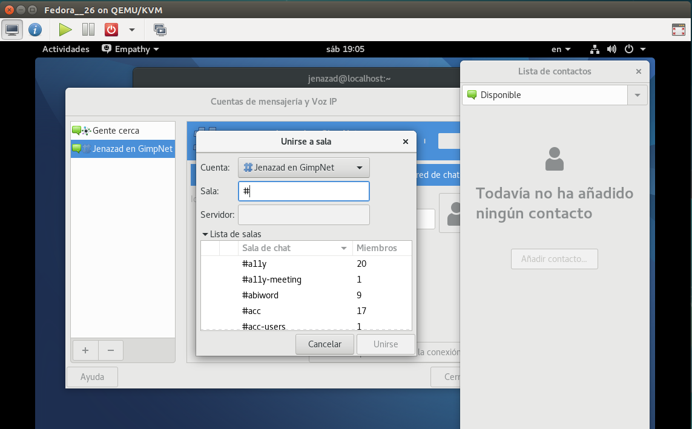Focus the Sala room name field

click(304, 191)
